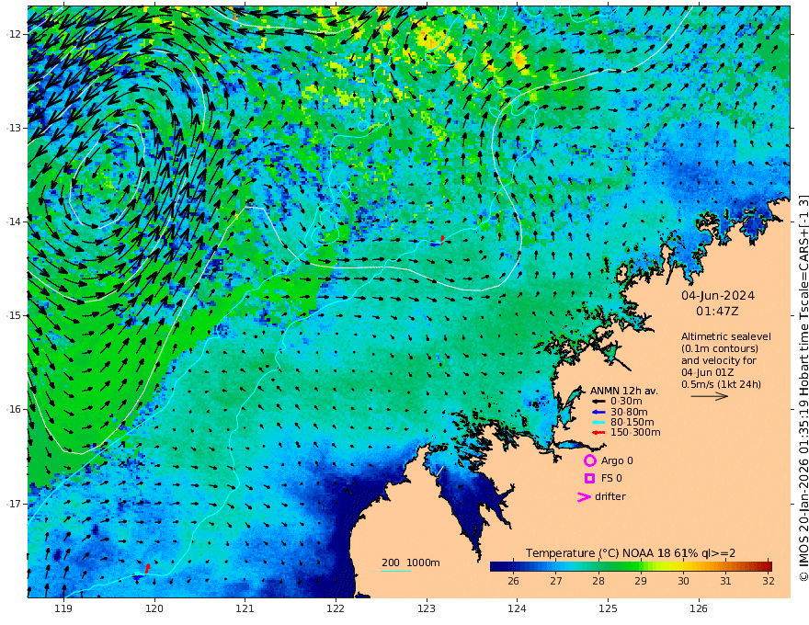Click longitude tick label 121
The image size is (809, 625).
pos(245,609)
